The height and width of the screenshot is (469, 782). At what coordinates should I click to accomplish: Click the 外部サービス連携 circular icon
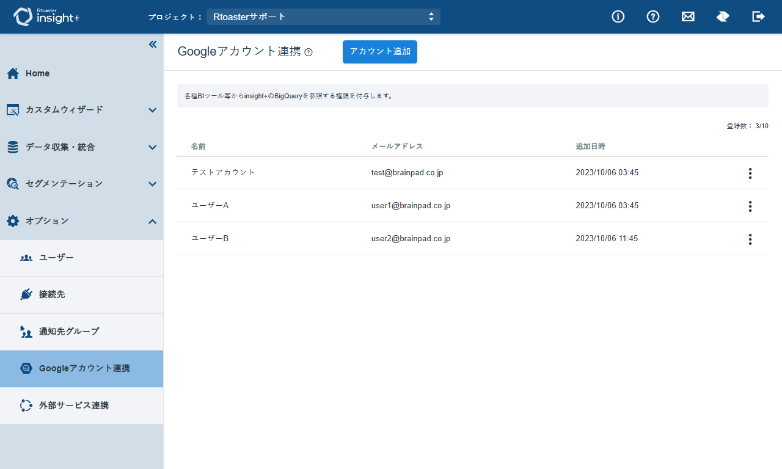click(x=26, y=405)
